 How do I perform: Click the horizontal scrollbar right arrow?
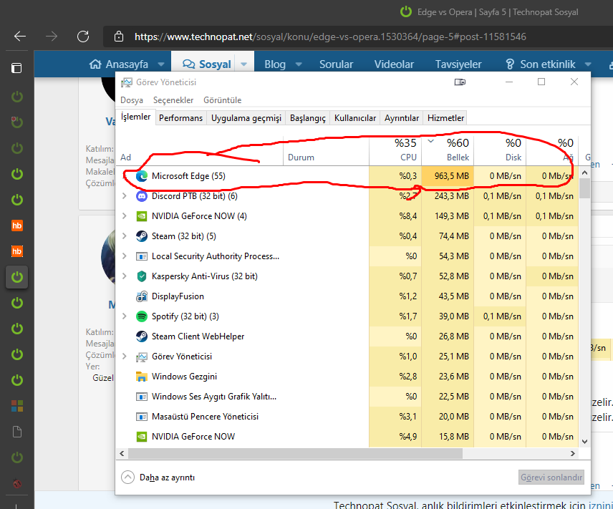[x=573, y=453]
